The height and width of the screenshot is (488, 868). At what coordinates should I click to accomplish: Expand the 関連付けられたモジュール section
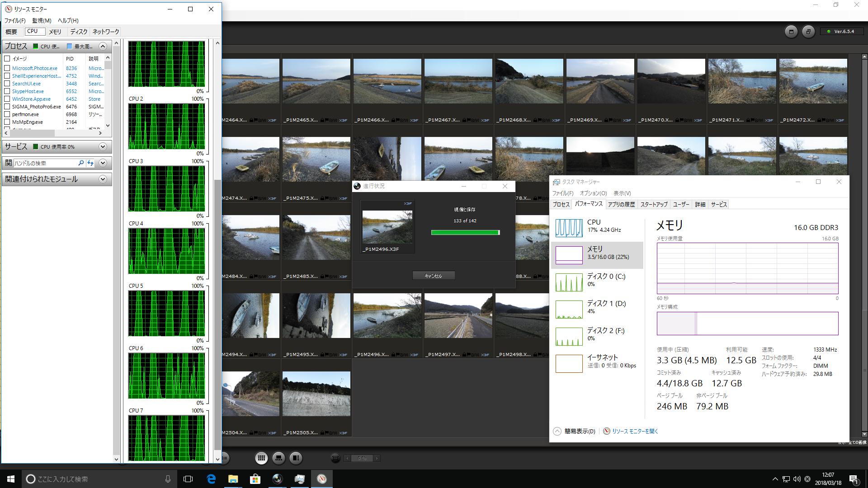pos(103,179)
